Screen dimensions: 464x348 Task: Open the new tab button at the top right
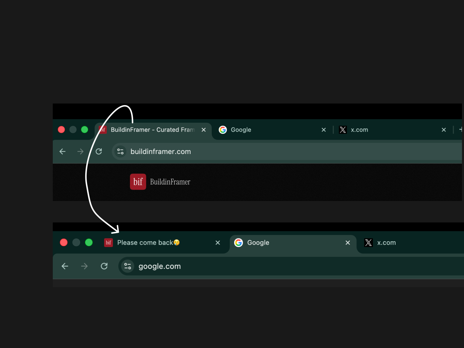tap(461, 130)
